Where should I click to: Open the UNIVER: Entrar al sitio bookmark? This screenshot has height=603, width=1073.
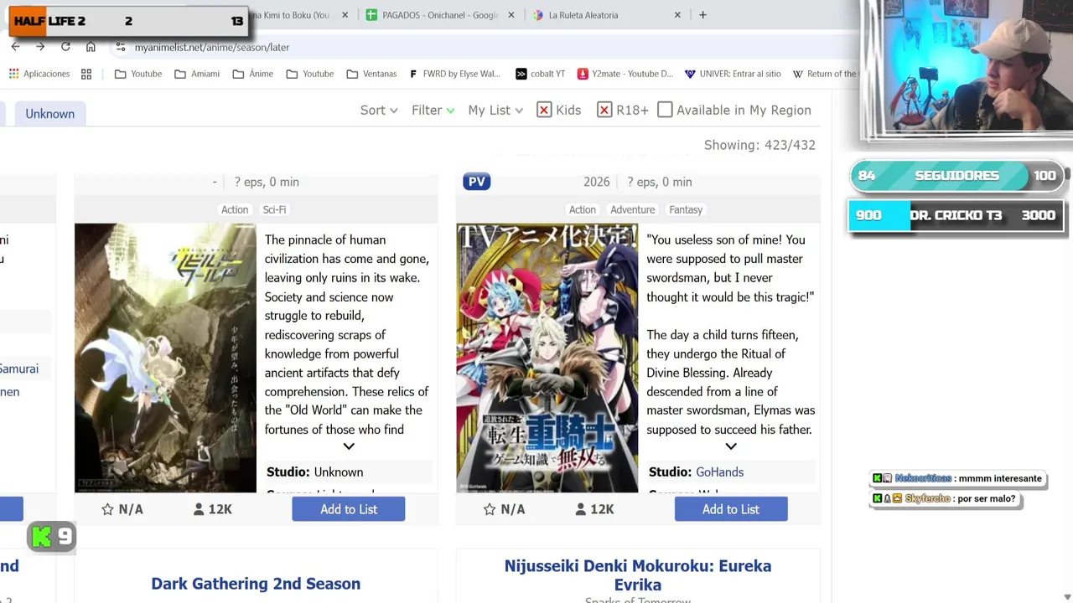point(733,74)
